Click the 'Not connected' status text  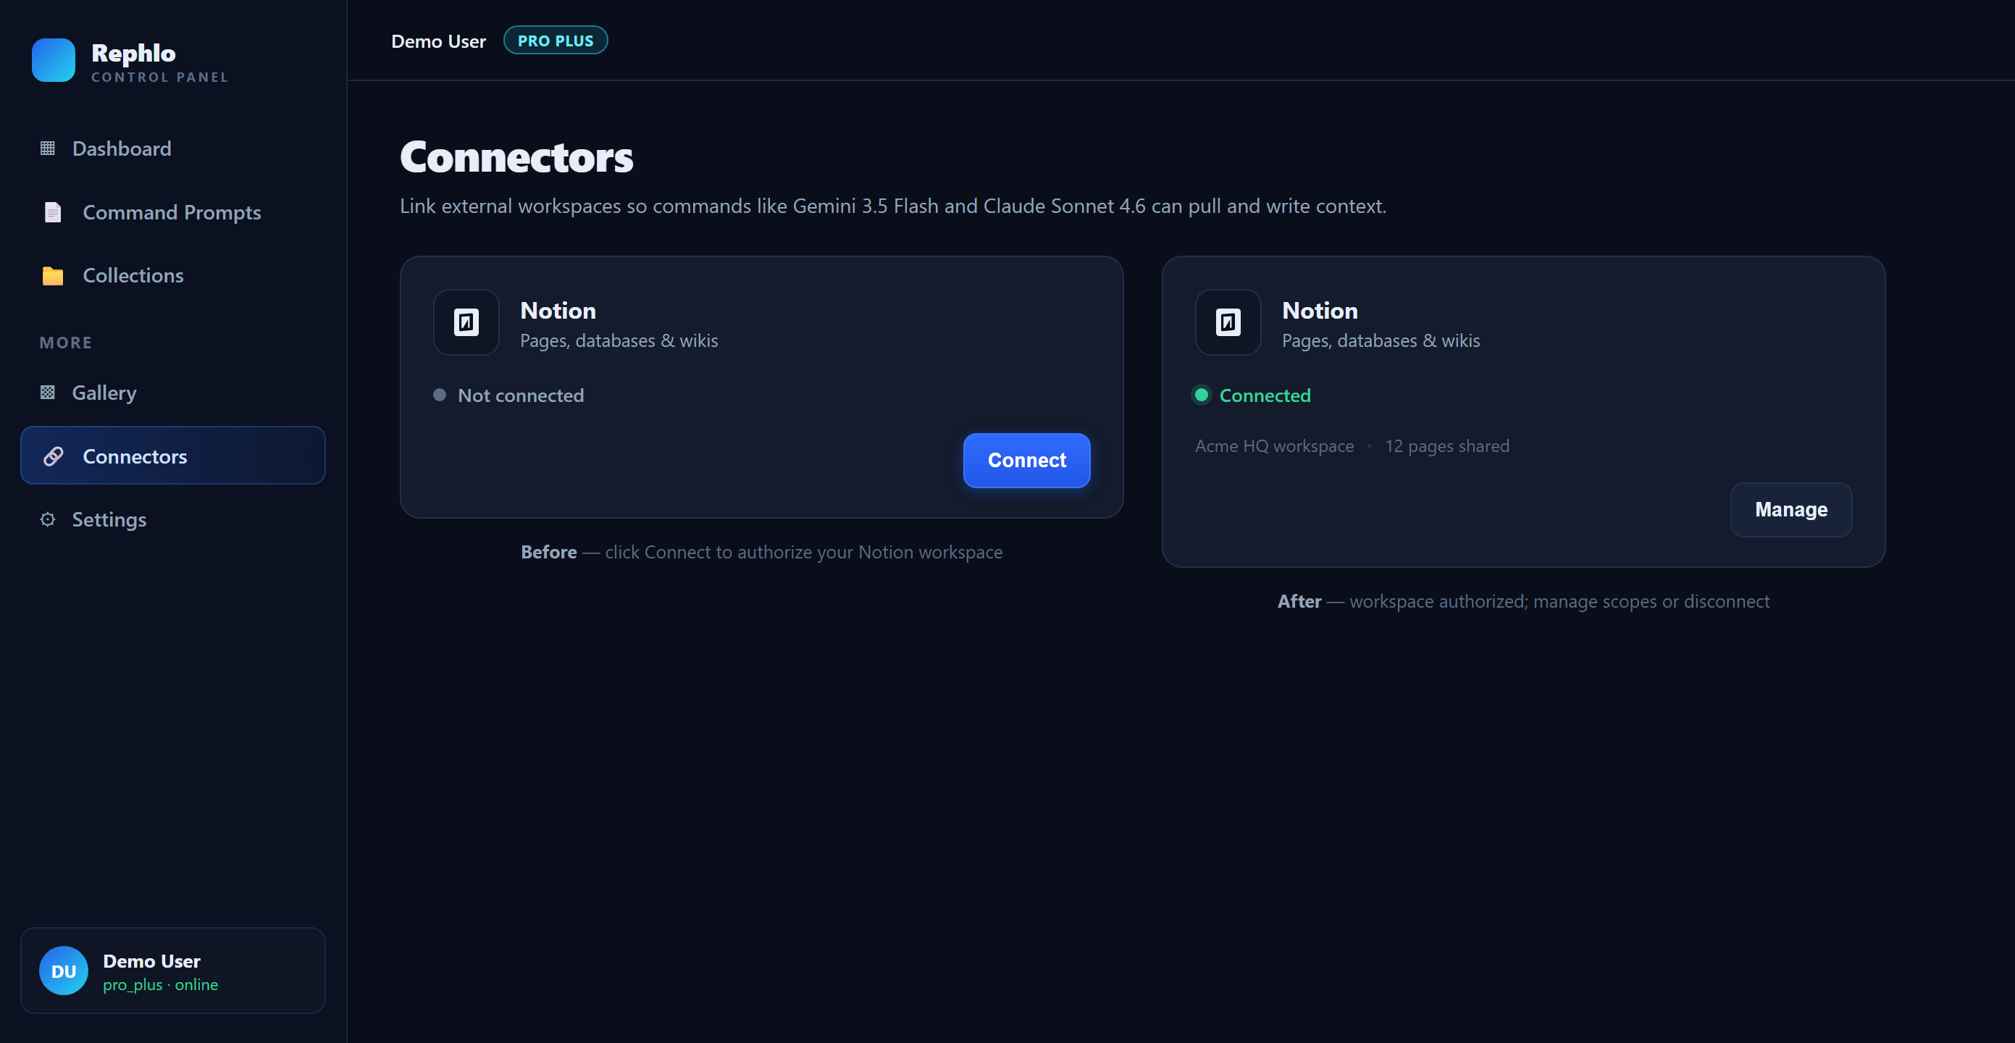pyautogui.click(x=521, y=395)
